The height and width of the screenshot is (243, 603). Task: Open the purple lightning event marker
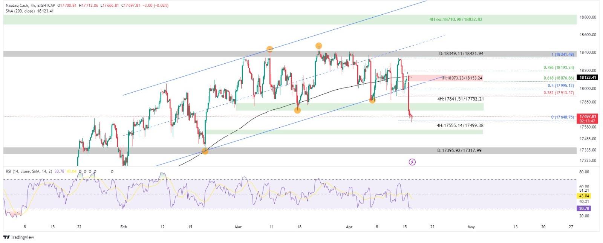click(412, 162)
